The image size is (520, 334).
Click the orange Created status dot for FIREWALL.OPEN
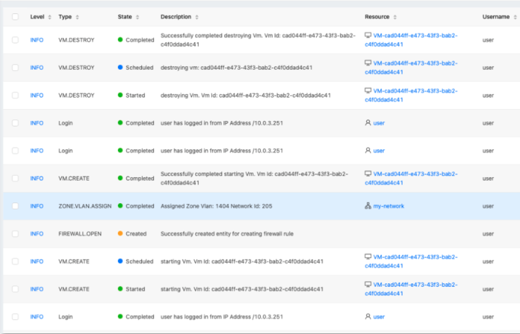(120, 233)
